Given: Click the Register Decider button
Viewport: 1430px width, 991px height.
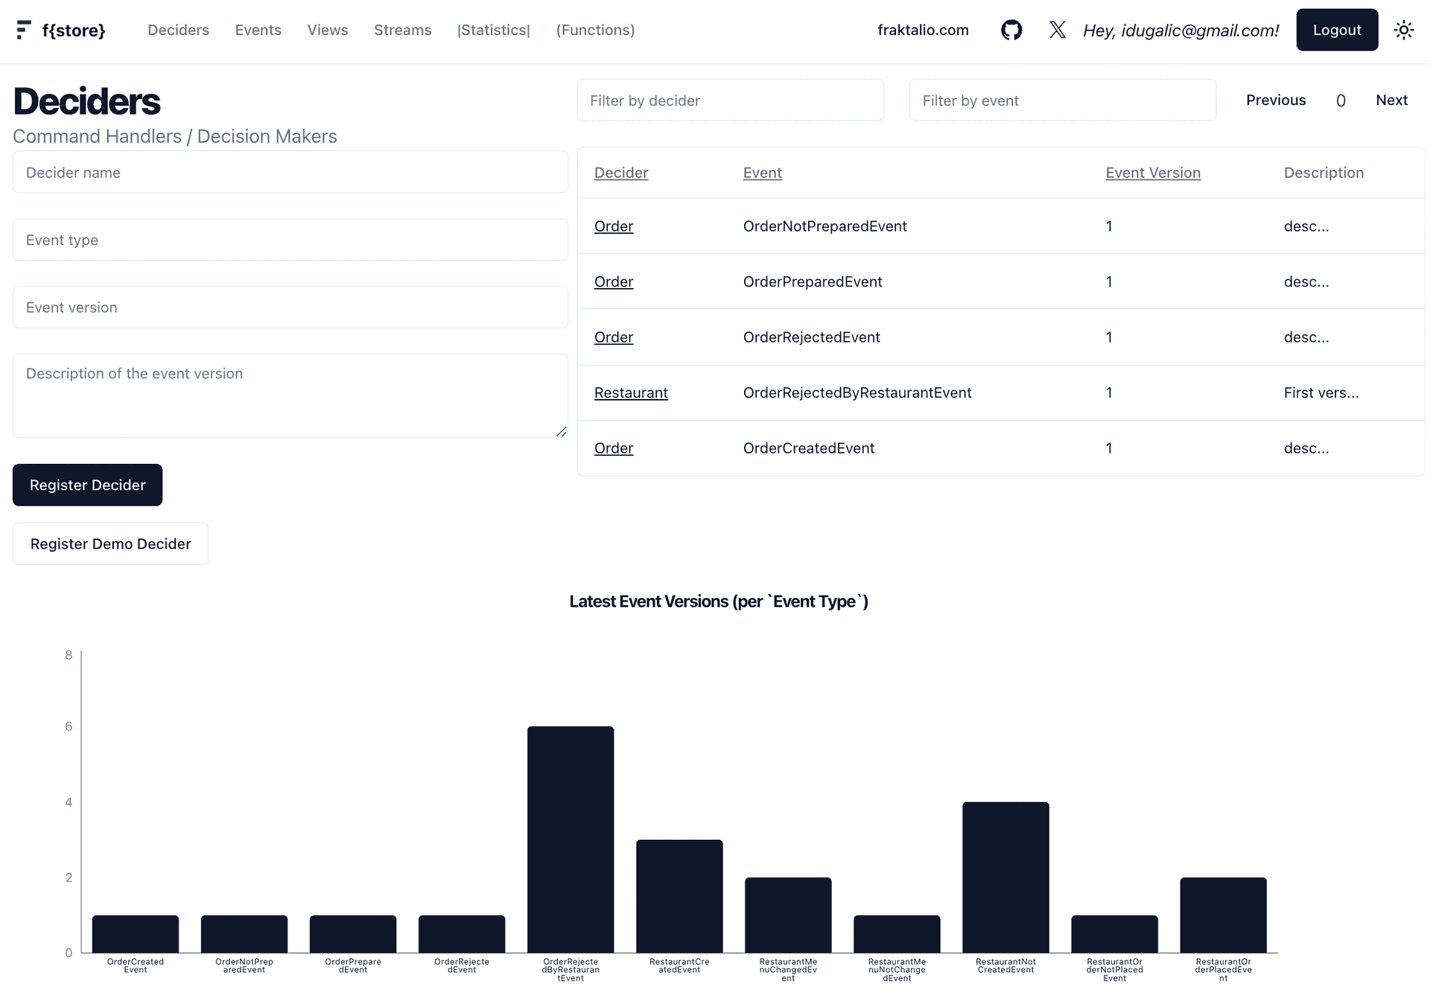Looking at the screenshot, I should (87, 485).
